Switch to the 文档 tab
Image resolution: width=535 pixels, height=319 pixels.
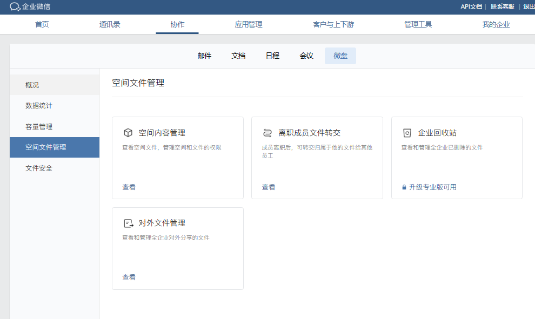point(238,55)
